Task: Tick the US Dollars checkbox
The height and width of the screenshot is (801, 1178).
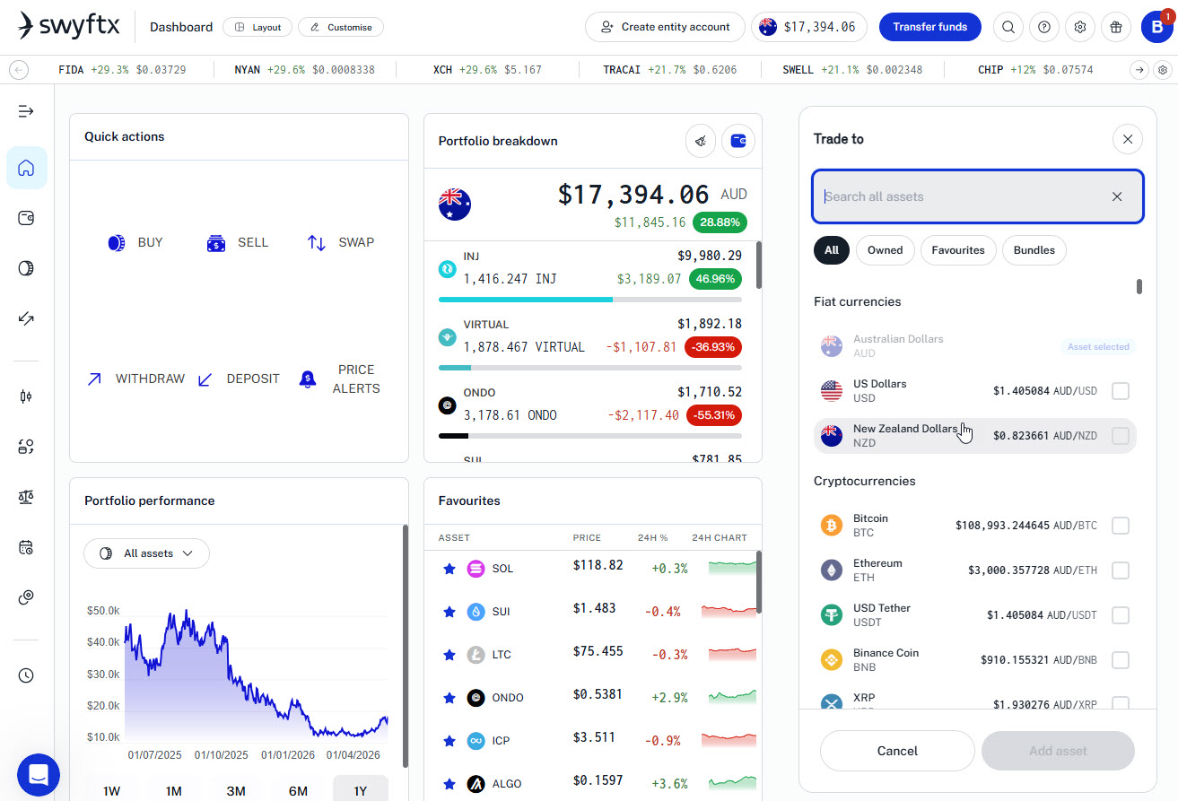Action: point(1121,391)
